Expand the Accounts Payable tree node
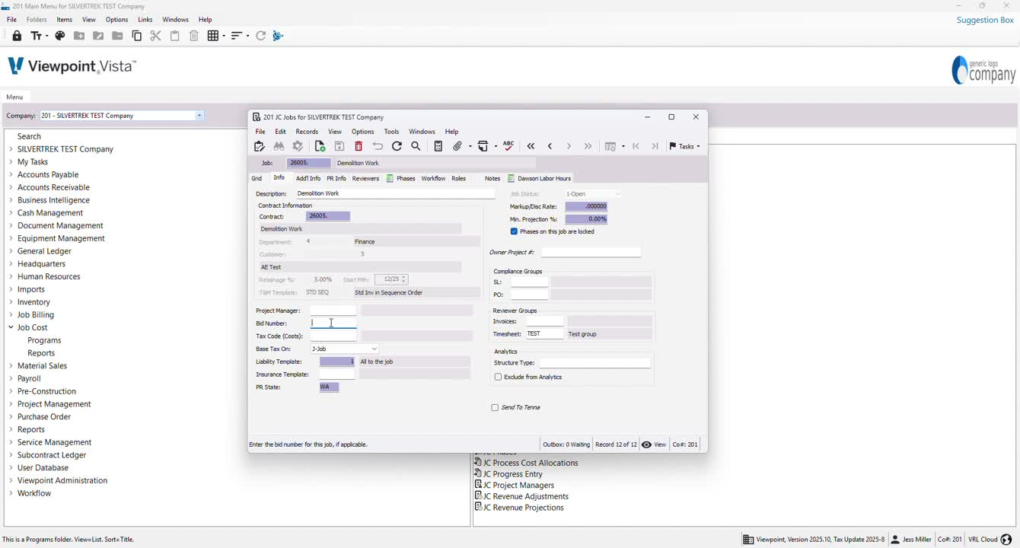This screenshot has height=548, width=1020. [x=11, y=174]
